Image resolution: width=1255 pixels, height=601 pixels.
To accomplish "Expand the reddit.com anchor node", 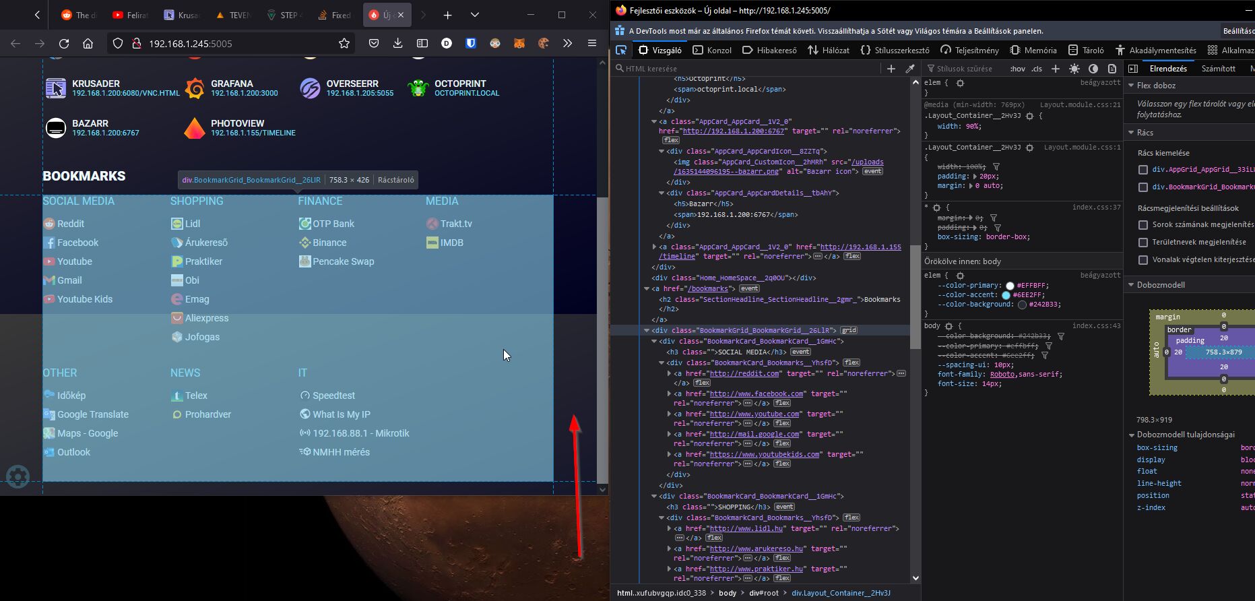I will coord(669,373).
